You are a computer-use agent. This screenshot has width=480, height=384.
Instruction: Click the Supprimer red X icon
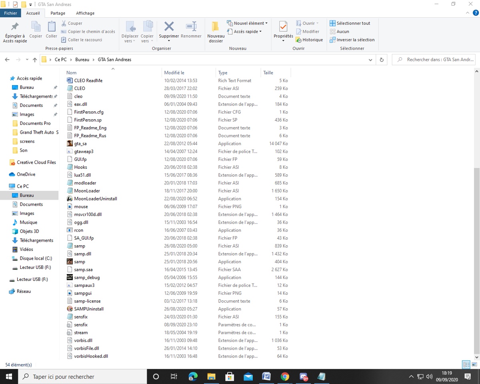coord(169,27)
